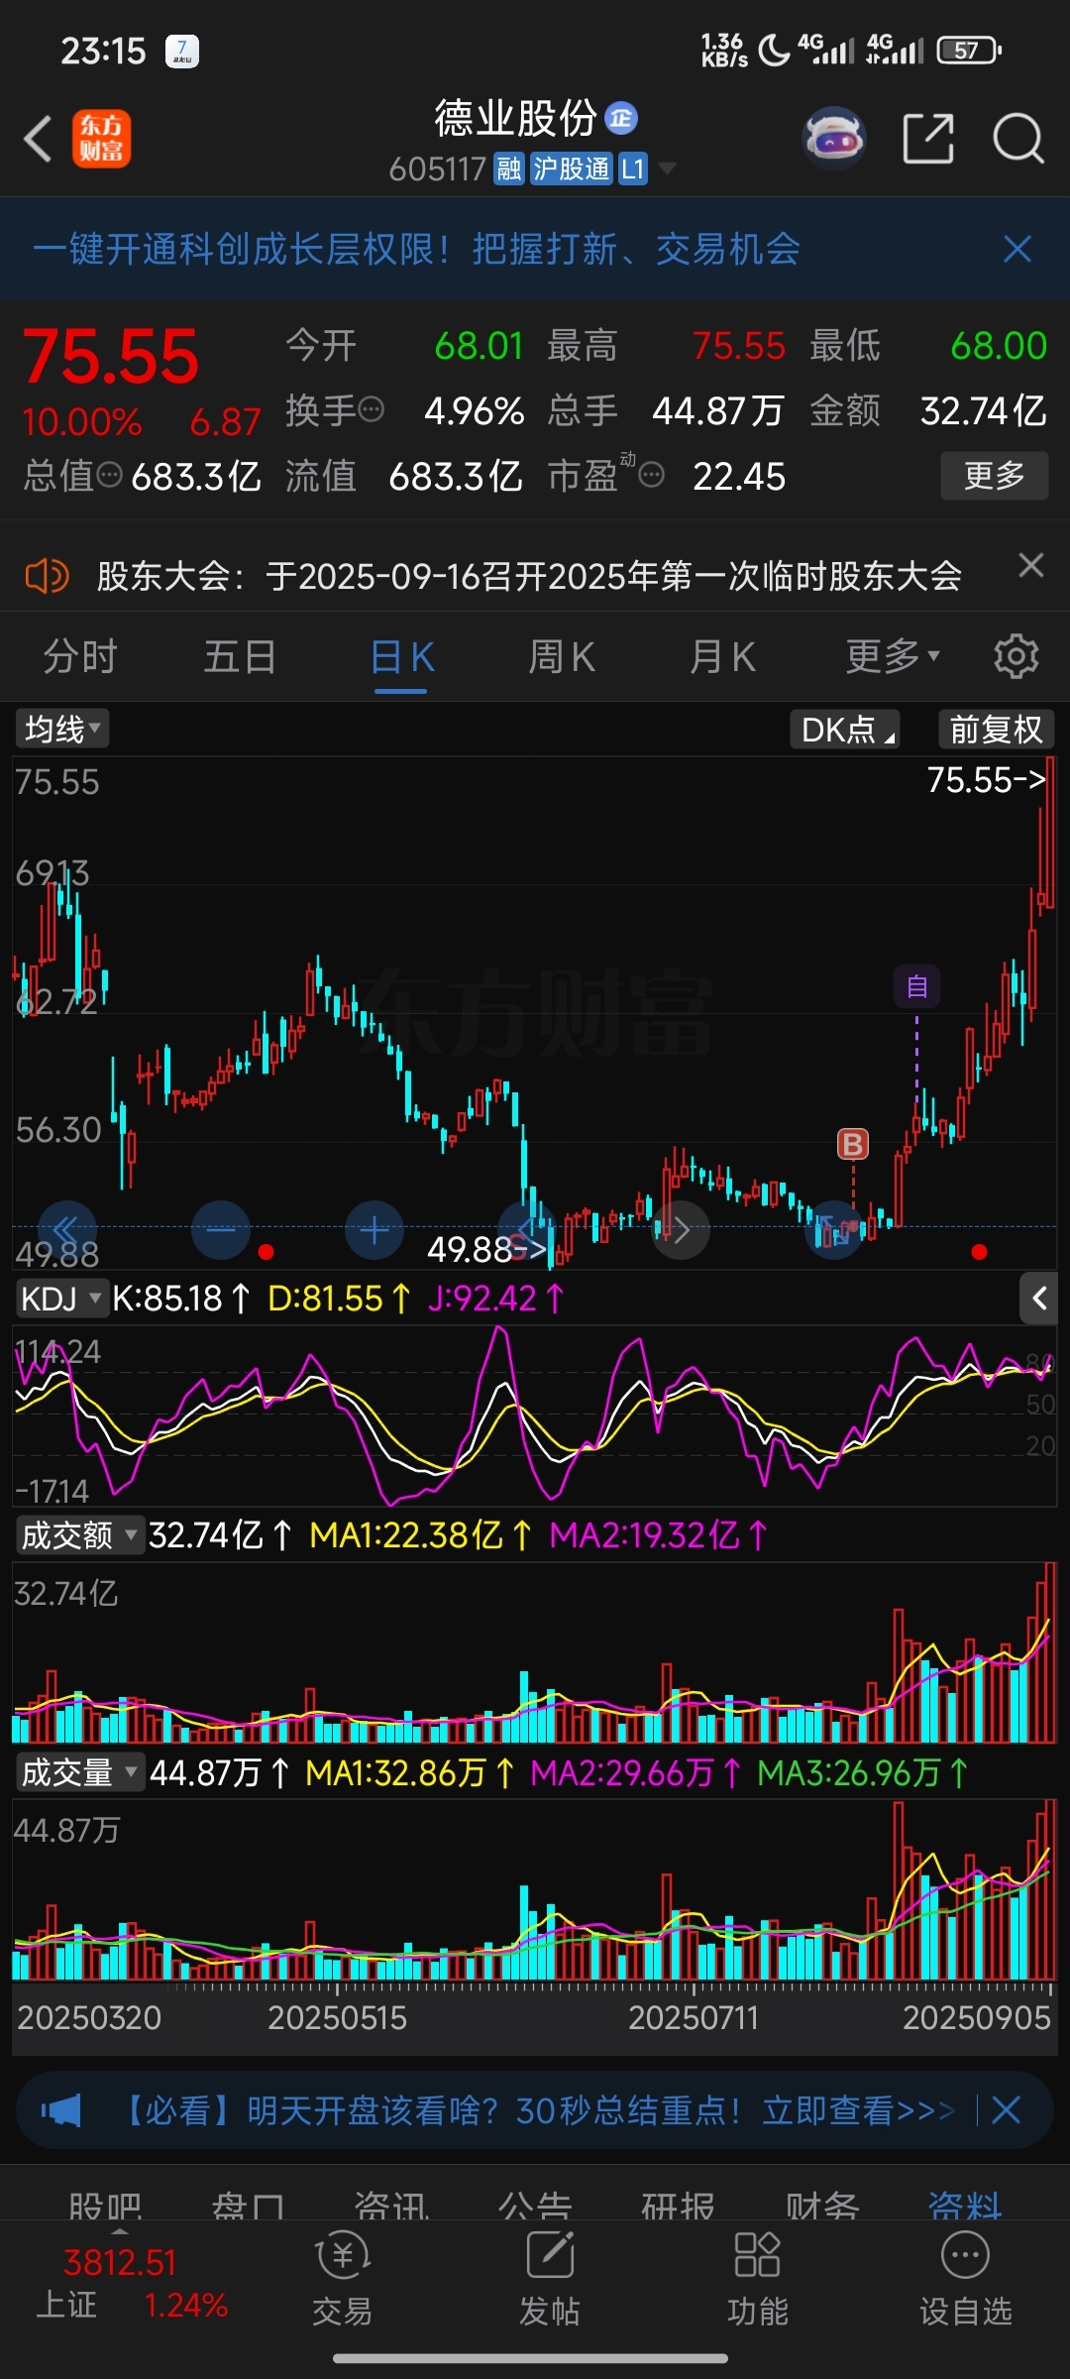Toggle the DK点 signal option
Viewport: 1070px width, 2379px height.
click(844, 730)
